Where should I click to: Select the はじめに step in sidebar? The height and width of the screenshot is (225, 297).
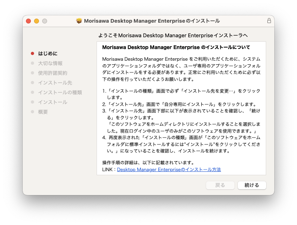48,53
